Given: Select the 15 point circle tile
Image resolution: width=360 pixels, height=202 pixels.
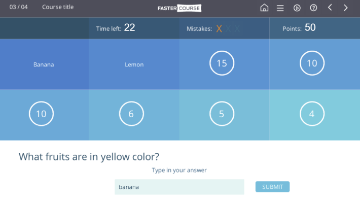Looking at the screenshot, I should tap(222, 63).
